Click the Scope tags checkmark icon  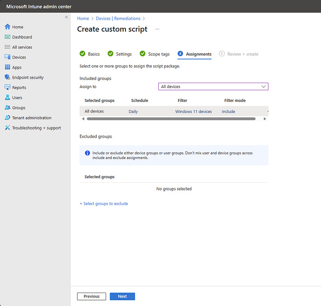143,54
